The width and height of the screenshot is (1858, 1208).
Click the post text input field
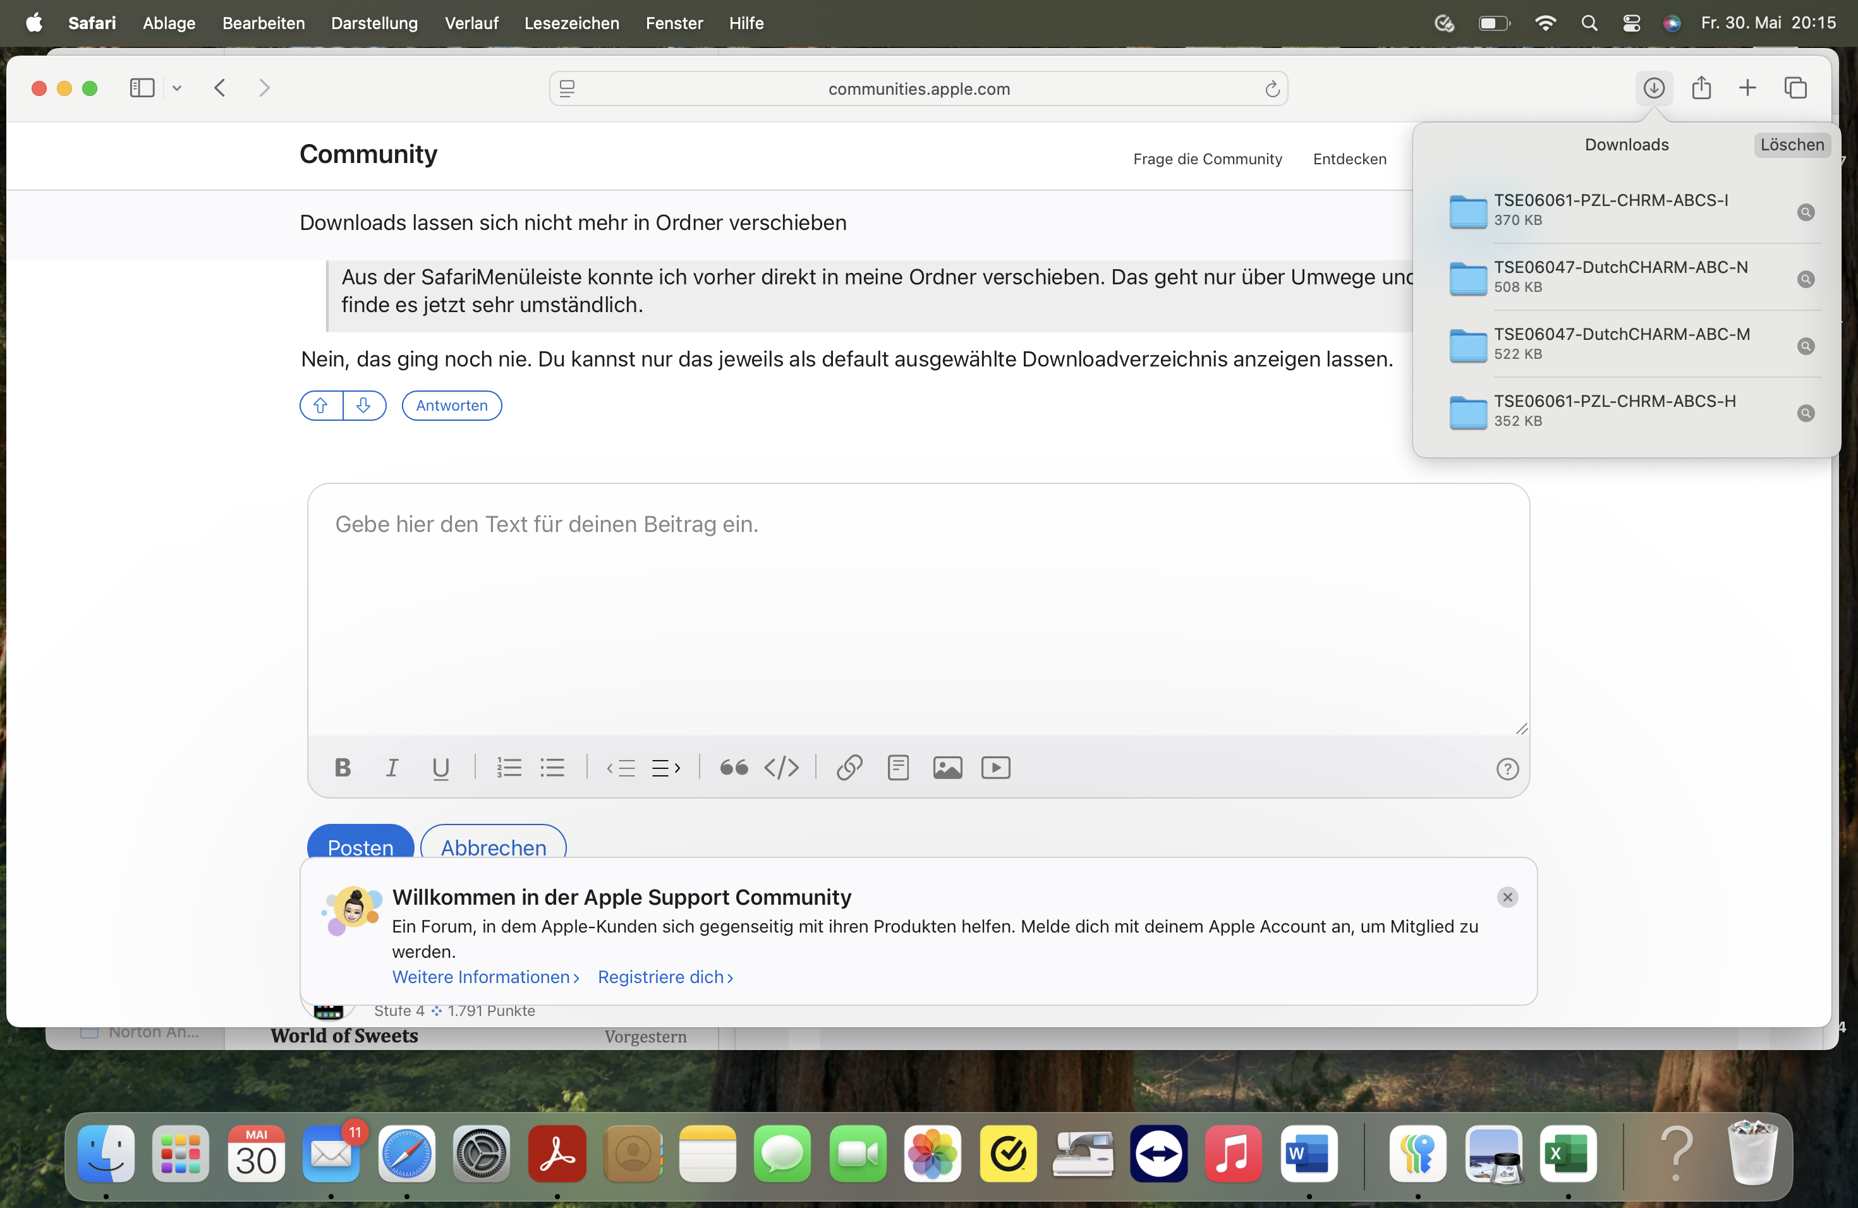pos(917,608)
